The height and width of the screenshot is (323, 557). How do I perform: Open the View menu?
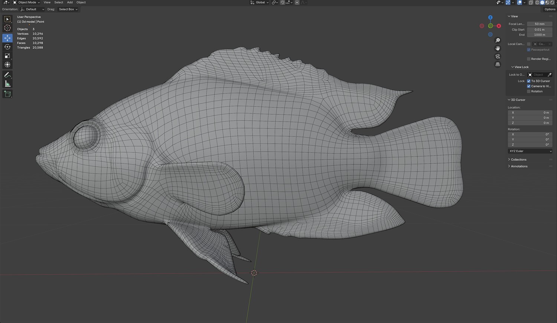pos(47,3)
